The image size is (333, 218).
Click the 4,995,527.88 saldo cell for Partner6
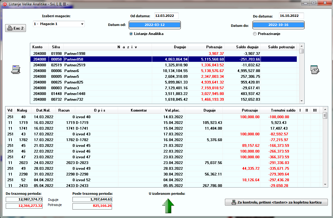tap(242, 71)
